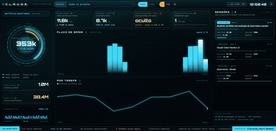The height and width of the screenshot is (131, 276).
Task: Click info icon beside Sessões heading
Action: tap(232, 12)
